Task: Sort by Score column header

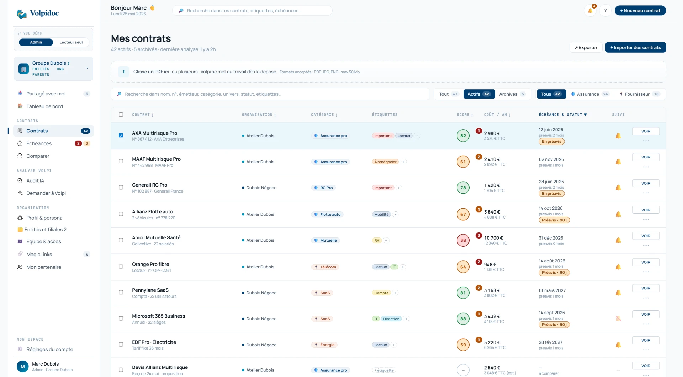Action: [465, 115]
